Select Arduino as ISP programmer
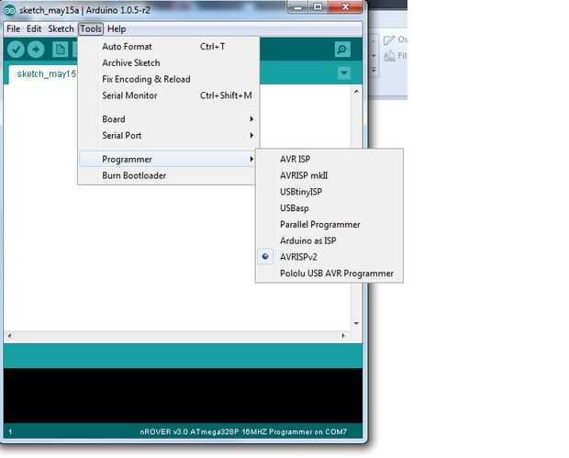The height and width of the screenshot is (458, 569). (x=329, y=240)
